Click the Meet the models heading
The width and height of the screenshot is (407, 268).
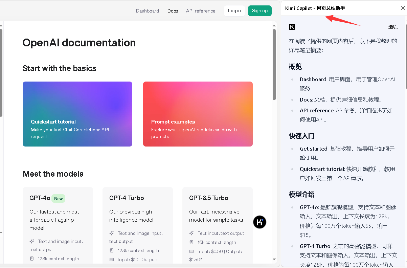(x=53, y=174)
